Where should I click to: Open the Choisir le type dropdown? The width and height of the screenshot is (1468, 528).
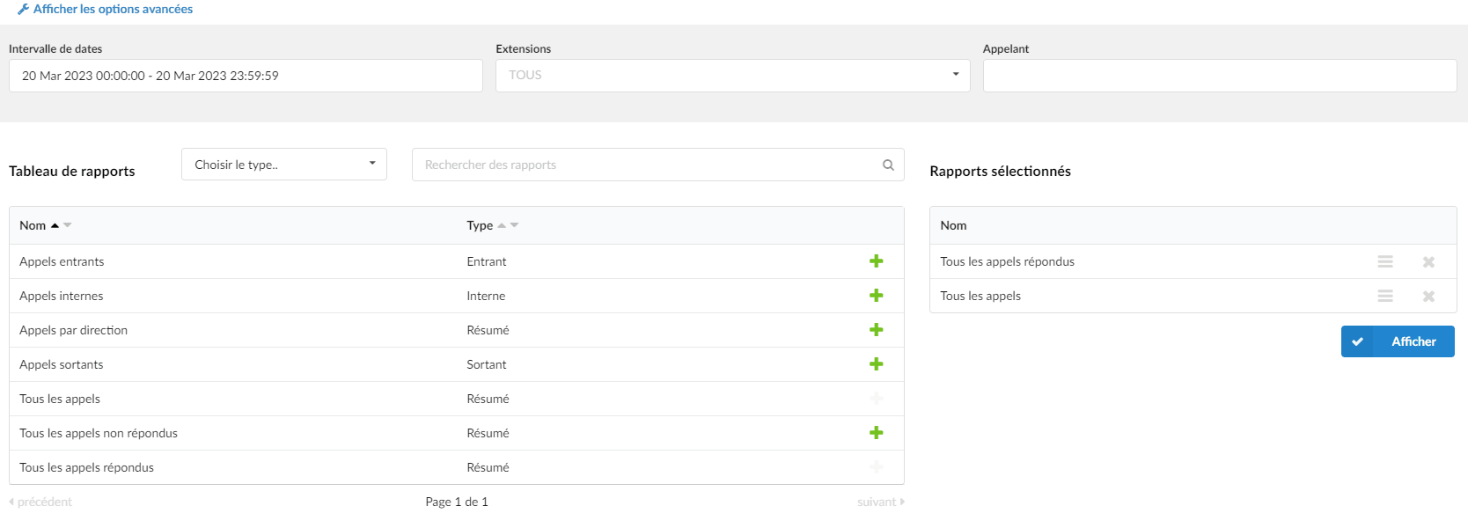[x=283, y=165]
